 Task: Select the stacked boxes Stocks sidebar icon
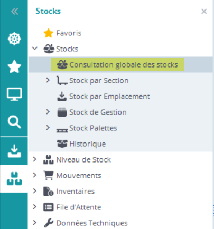click(x=14, y=179)
